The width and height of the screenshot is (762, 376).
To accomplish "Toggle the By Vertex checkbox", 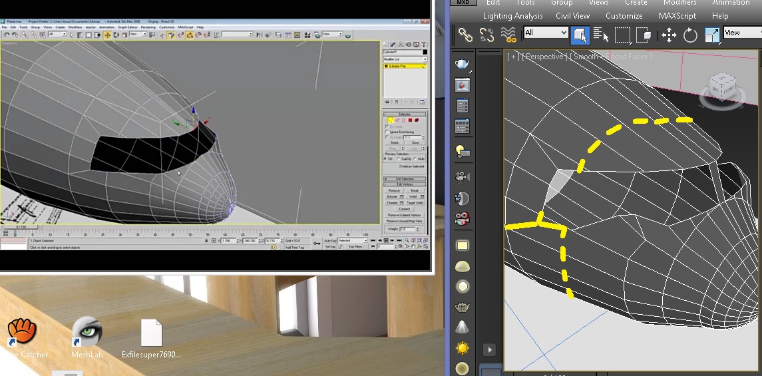I will point(387,127).
